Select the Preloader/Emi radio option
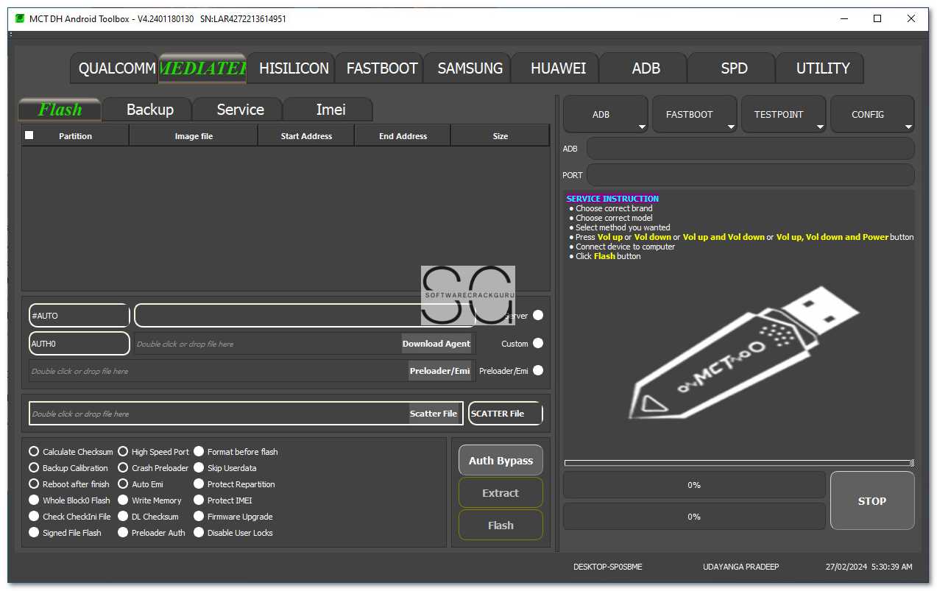 pos(538,370)
